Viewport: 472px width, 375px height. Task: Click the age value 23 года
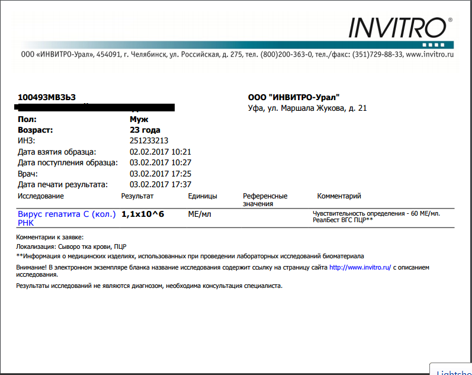point(145,130)
